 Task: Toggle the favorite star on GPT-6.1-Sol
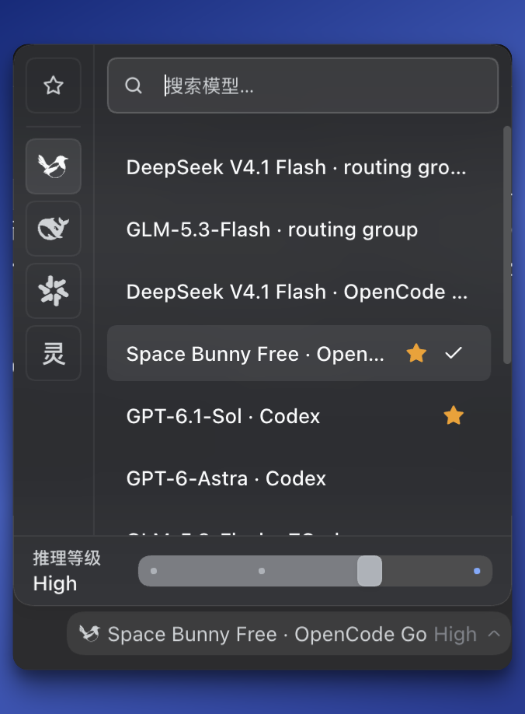coord(454,416)
